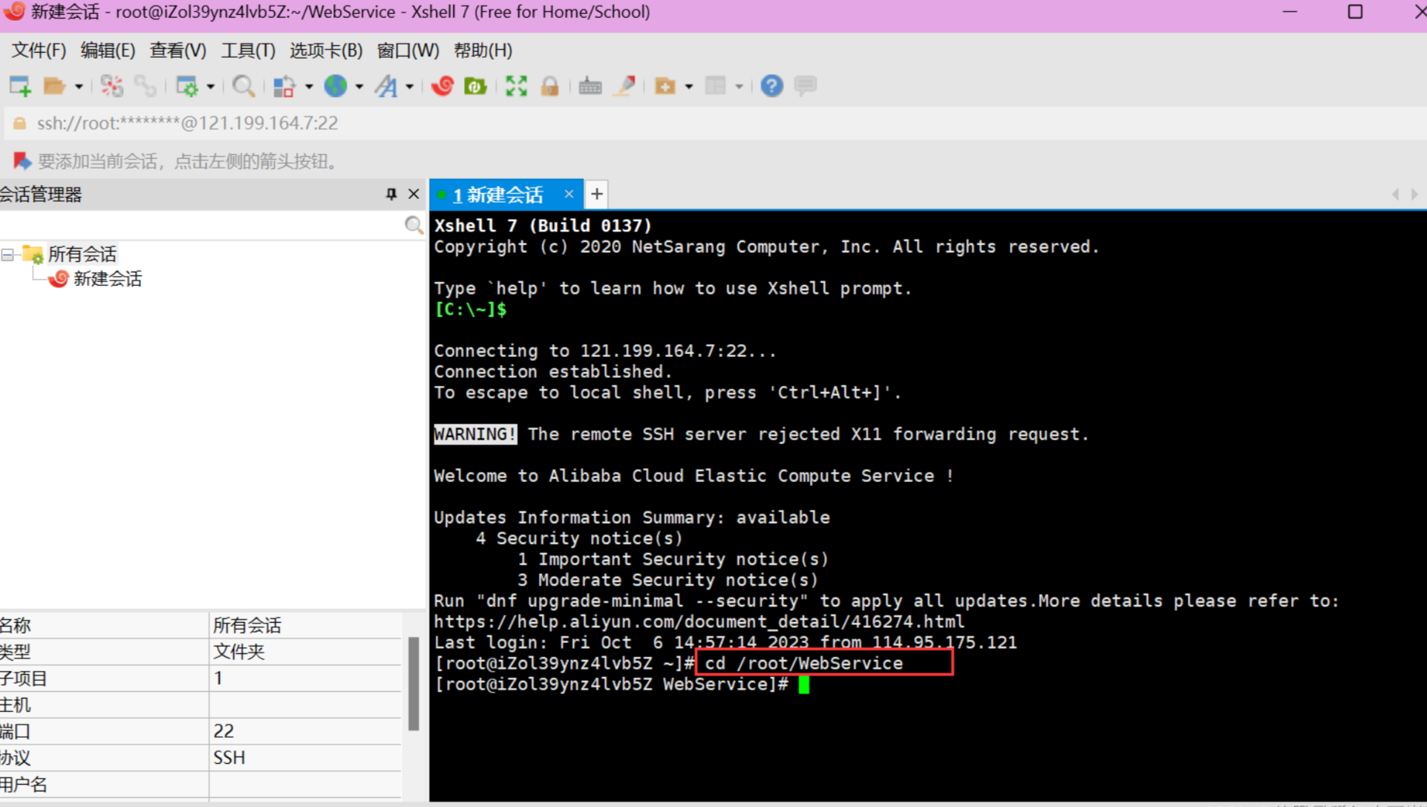Image resolution: width=1427 pixels, height=807 pixels.
Task: Select the Find icon to search the terminal
Action: click(x=244, y=85)
